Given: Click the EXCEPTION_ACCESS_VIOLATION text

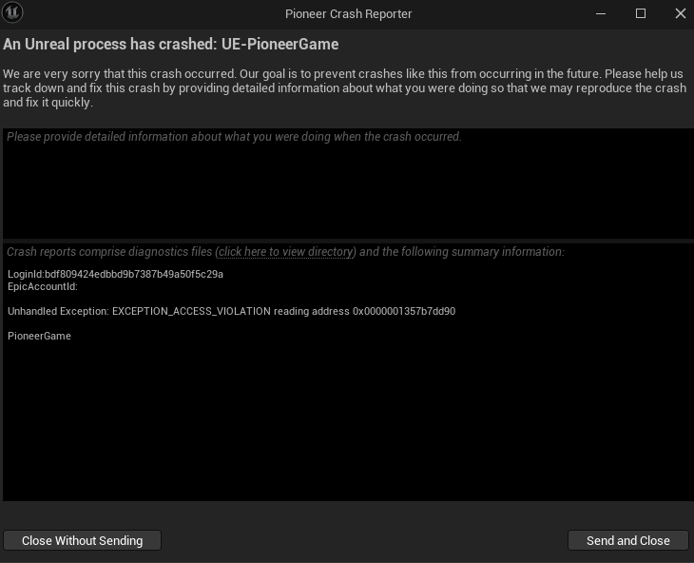Looking at the screenshot, I should [x=191, y=311].
